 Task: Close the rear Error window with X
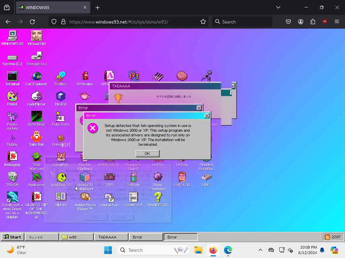(x=199, y=108)
